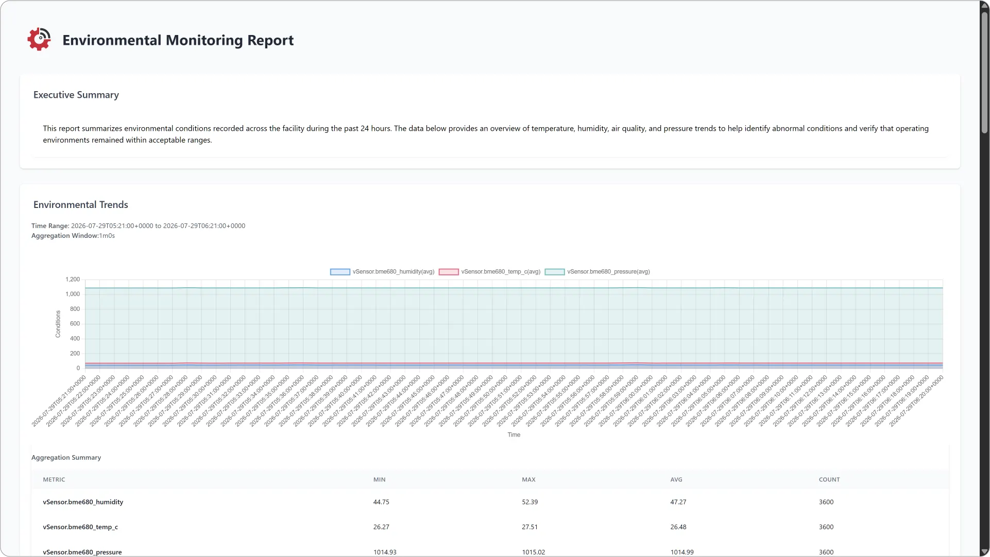Image resolution: width=990 pixels, height=557 pixels.
Task: Click the Environmental Trends heading
Action: (x=81, y=205)
